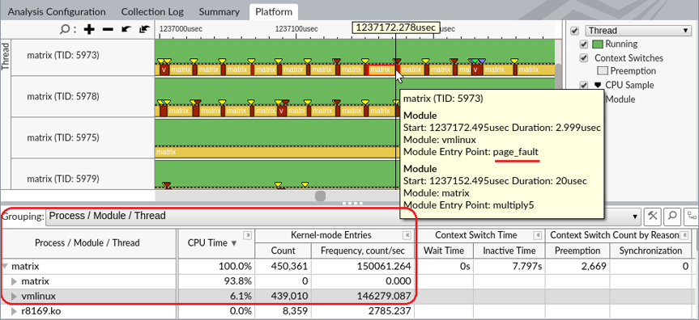This screenshot has width=699, height=320.
Task: Click the zoom out minus icon
Action: point(108,29)
